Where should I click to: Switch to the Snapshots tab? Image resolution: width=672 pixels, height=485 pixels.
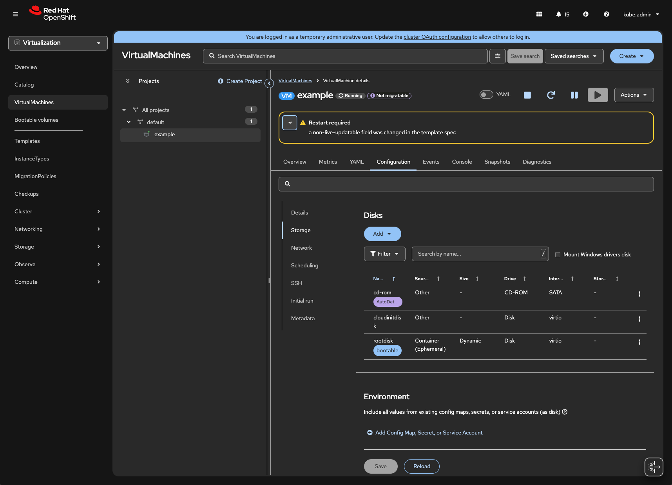(x=497, y=162)
